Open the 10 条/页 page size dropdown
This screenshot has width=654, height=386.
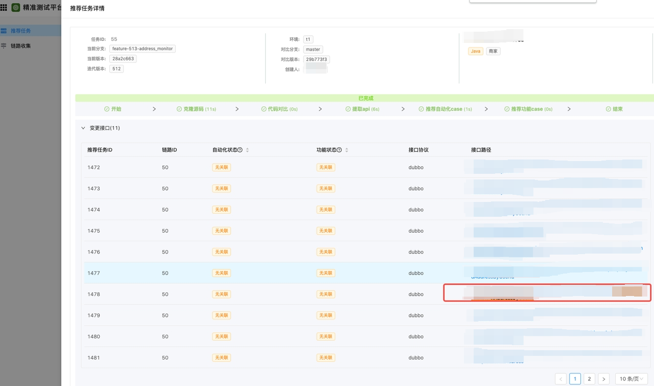click(x=632, y=379)
